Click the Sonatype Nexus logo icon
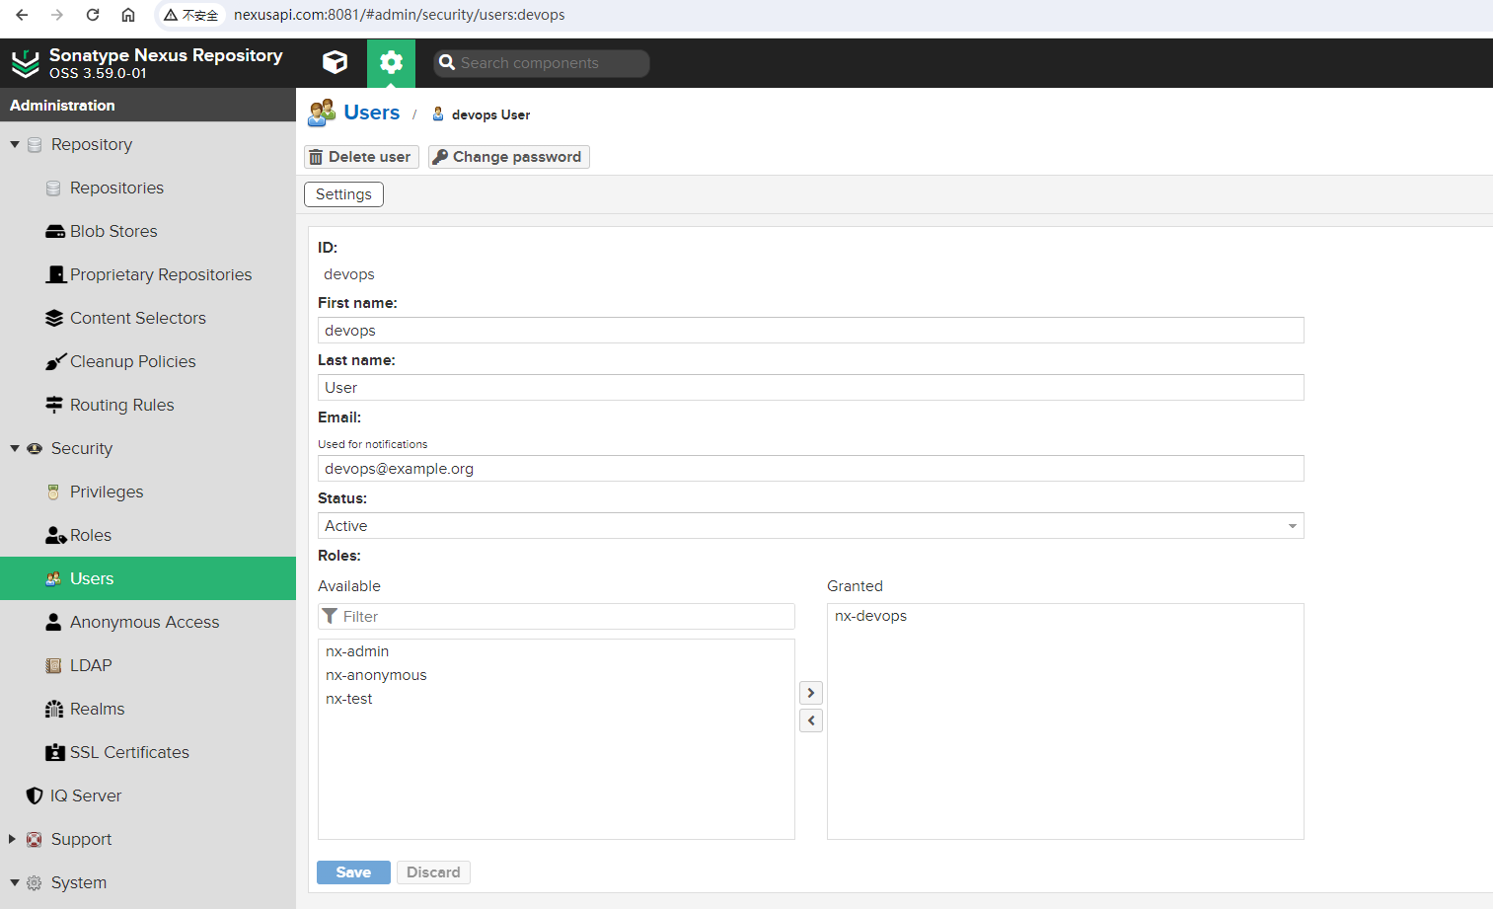Viewport: 1493px width, 909px height. pyautogui.click(x=25, y=63)
